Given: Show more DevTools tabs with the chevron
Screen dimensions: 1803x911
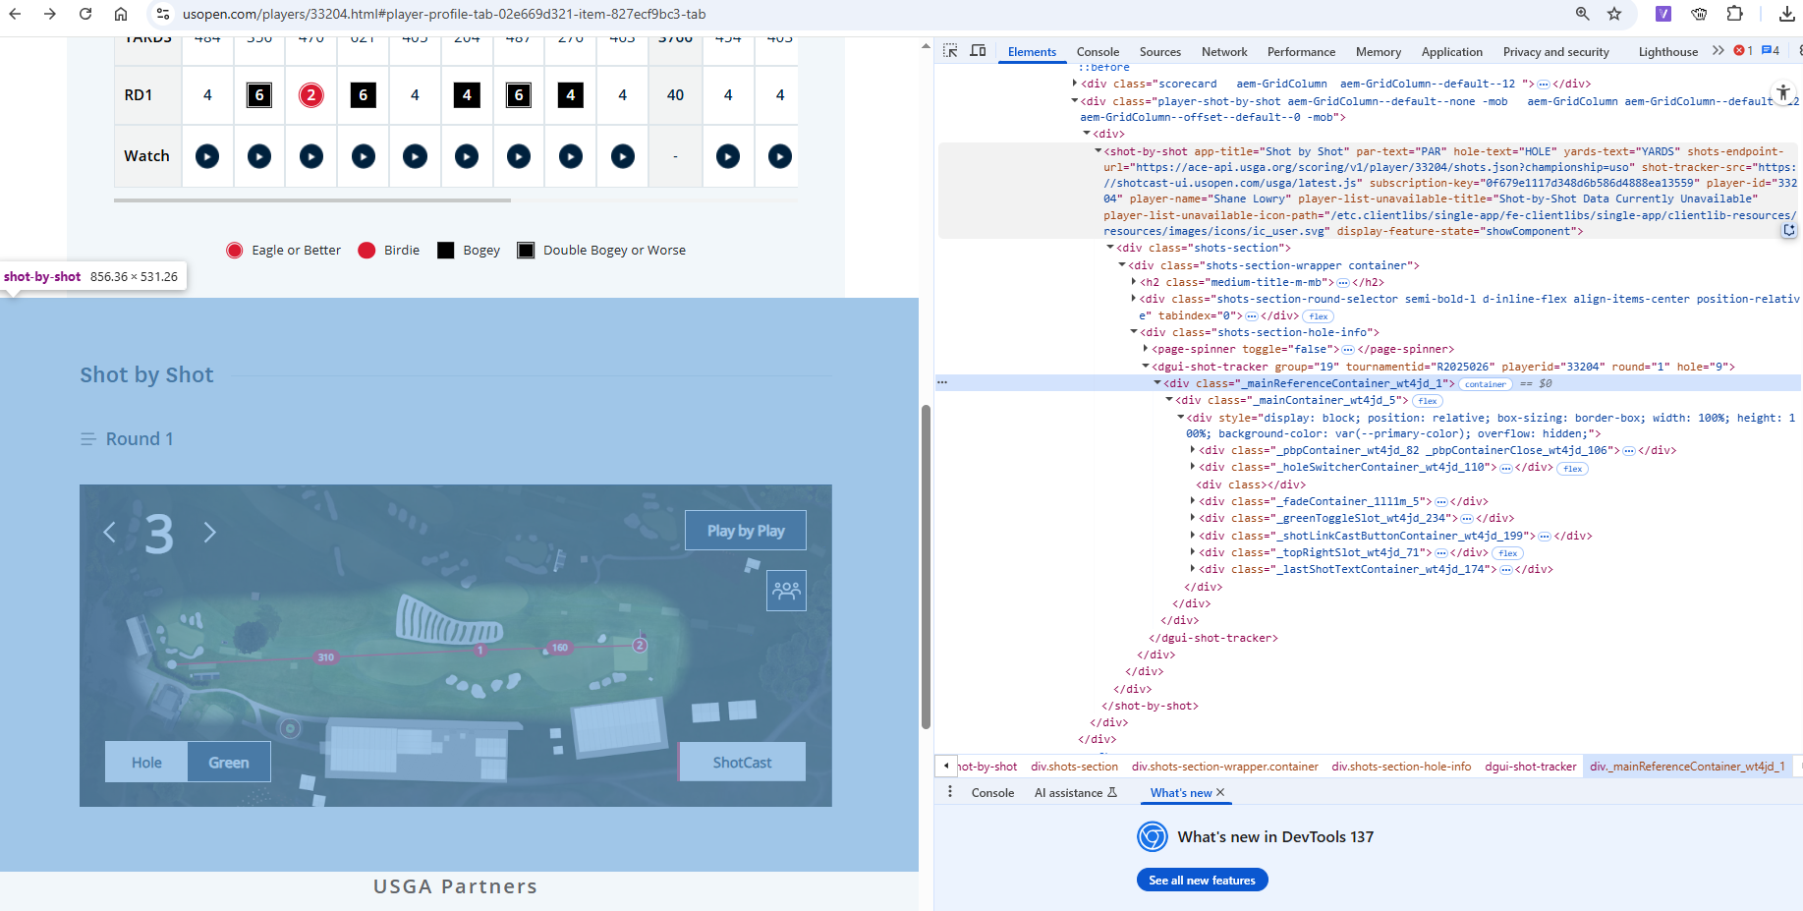Looking at the screenshot, I should [1718, 51].
